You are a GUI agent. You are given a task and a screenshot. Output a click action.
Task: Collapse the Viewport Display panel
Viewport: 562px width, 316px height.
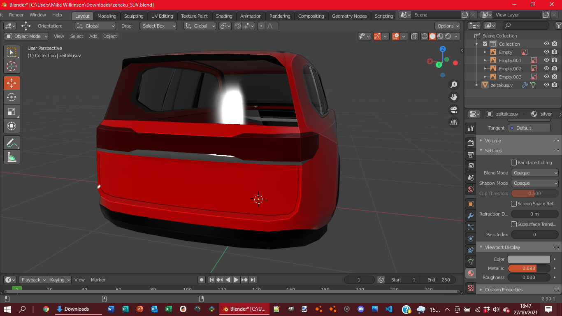(502, 247)
